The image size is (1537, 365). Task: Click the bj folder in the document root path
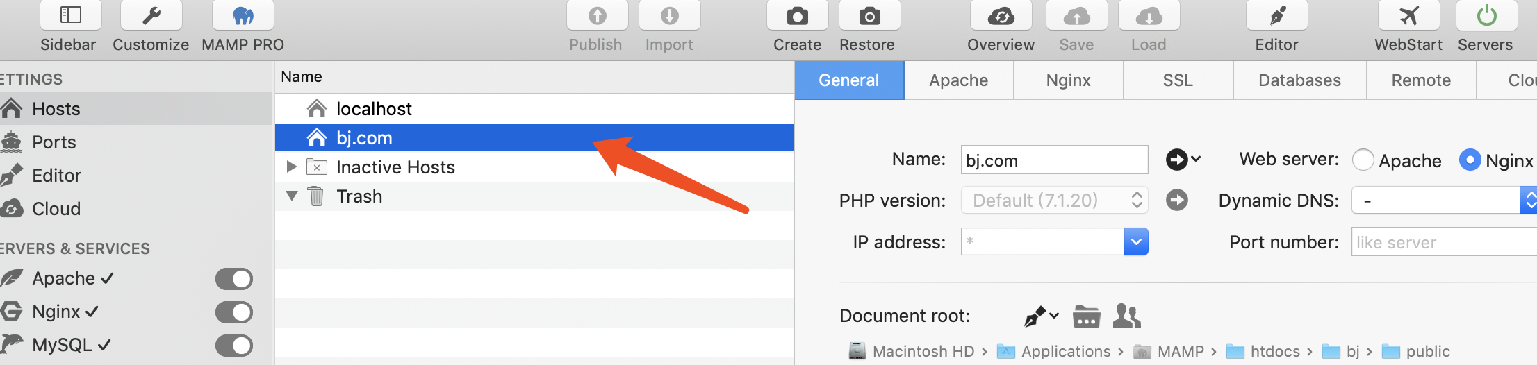(1341, 351)
